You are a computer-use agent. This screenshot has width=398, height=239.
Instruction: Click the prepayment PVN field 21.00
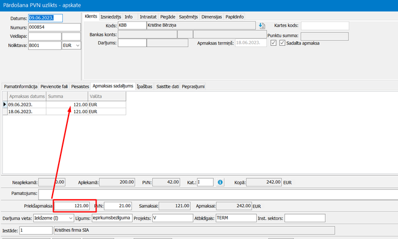pos(118,206)
